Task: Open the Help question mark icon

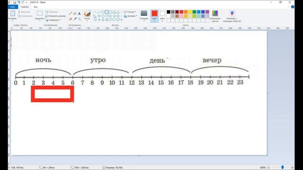Action: pyautogui.click(x=293, y=7)
